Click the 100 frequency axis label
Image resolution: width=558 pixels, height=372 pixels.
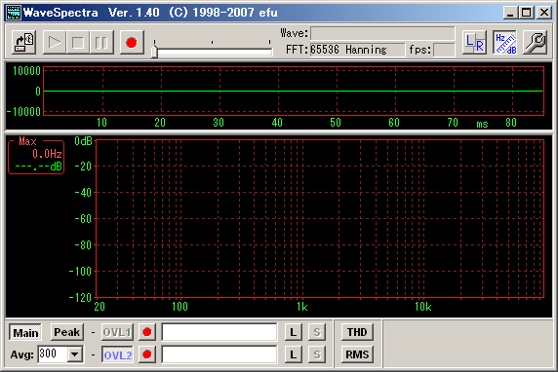pos(179,307)
